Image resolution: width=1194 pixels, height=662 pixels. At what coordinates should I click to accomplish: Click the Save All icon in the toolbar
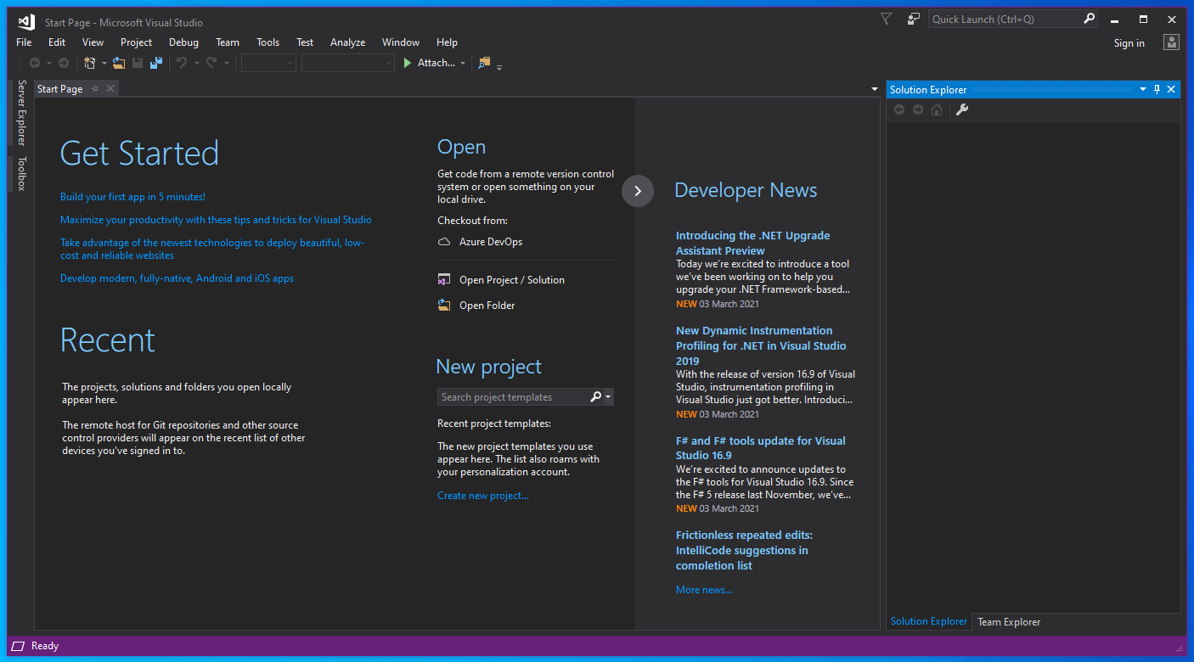click(156, 63)
